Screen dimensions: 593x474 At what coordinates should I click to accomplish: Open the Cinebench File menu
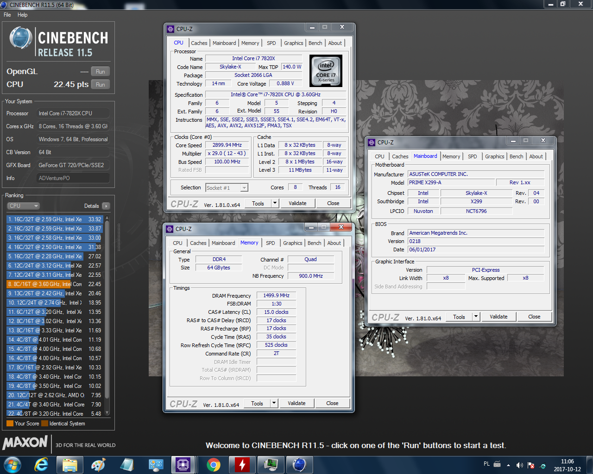pyautogui.click(x=7, y=15)
